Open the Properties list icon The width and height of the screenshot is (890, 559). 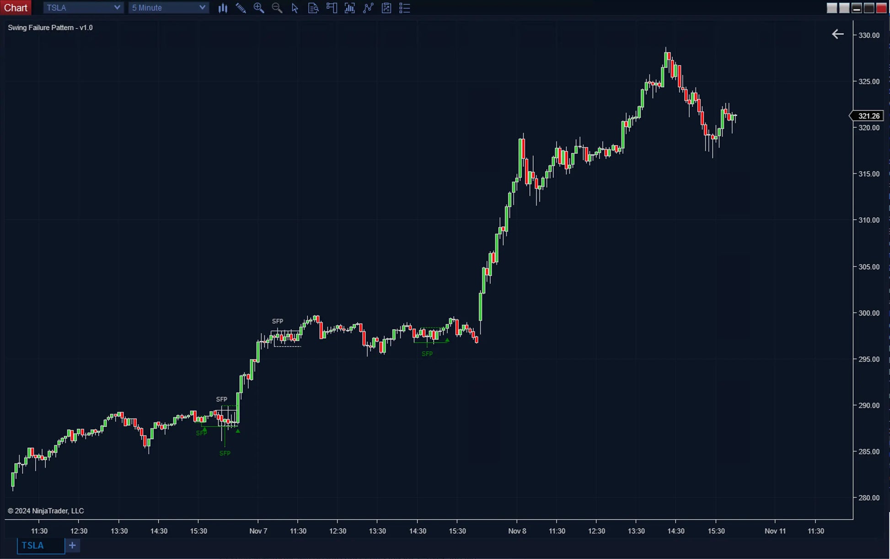coord(405,8)
